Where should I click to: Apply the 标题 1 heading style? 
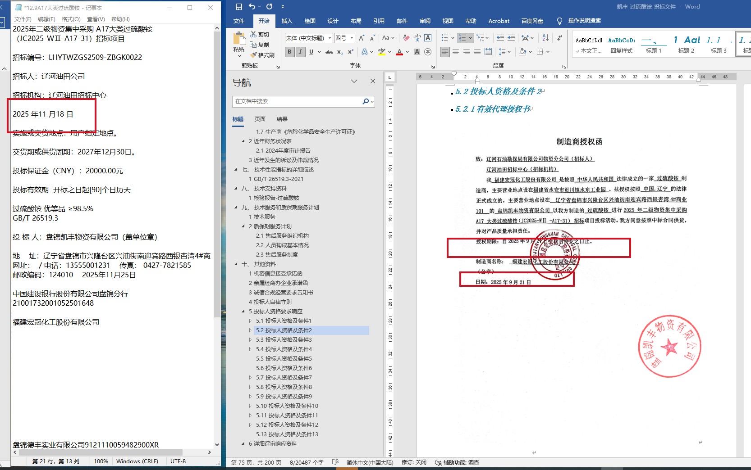(654, 44)
